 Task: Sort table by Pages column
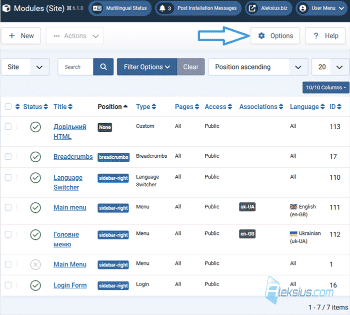(x=187, y=107)
